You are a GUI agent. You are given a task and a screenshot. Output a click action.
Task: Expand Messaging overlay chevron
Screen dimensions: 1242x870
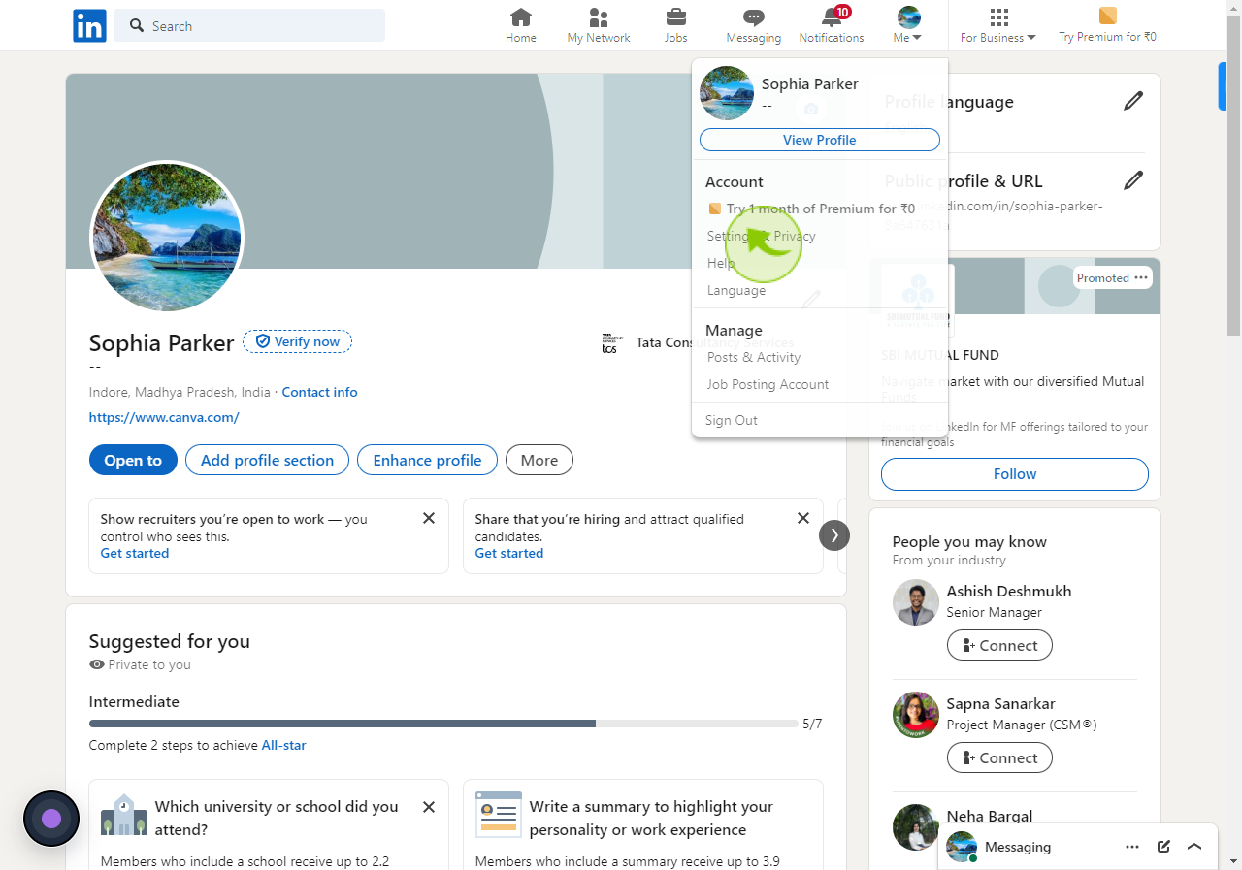[1194, 847]
